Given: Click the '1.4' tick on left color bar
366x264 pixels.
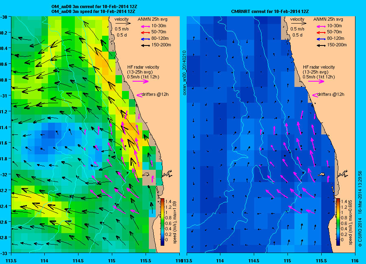Looking at the screenshot, I should [x=168, y=202].
